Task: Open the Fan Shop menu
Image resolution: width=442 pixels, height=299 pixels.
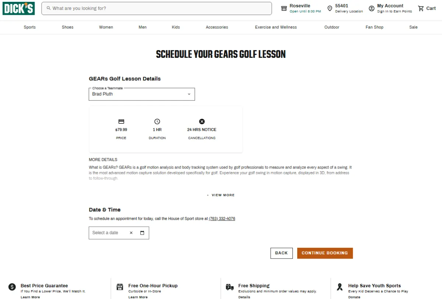Action: tap(375, 27)
